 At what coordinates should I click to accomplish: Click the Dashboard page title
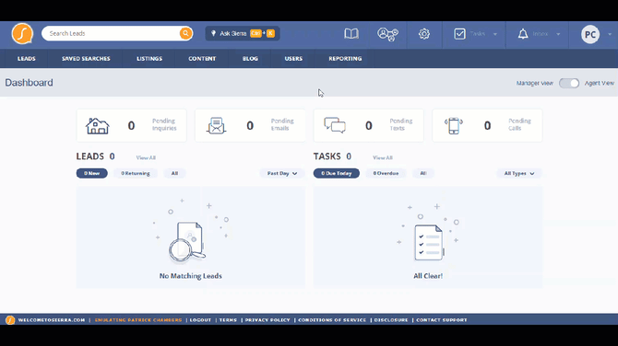point(29,83)
